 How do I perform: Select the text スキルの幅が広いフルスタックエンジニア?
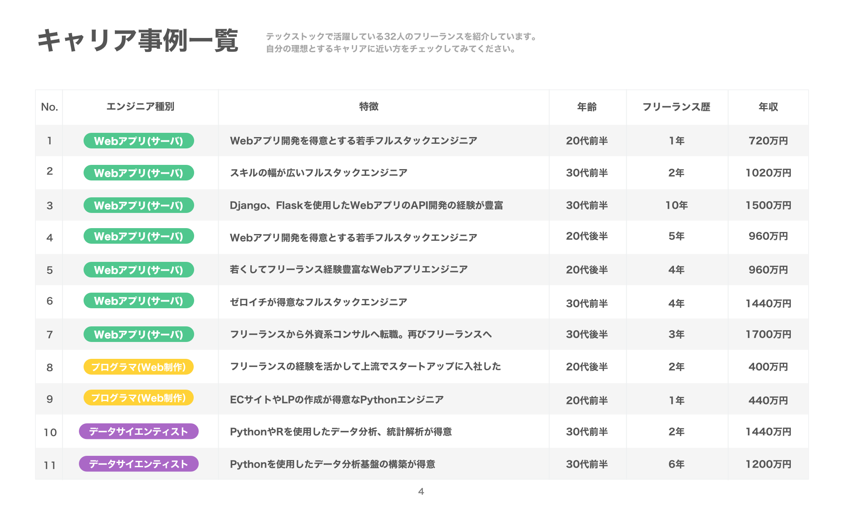[x=319, y=173]
